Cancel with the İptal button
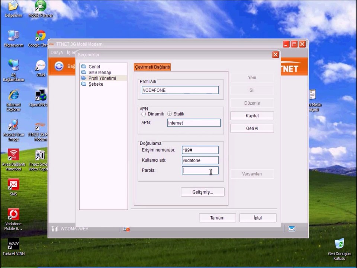 258,218
